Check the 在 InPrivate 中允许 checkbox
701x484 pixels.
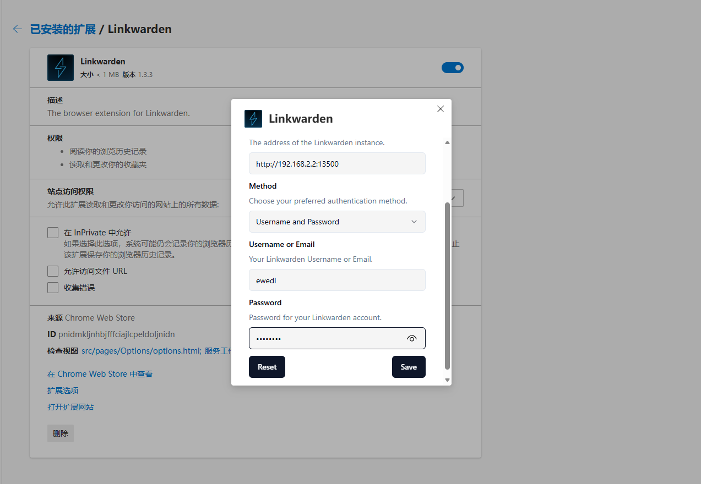53,233
